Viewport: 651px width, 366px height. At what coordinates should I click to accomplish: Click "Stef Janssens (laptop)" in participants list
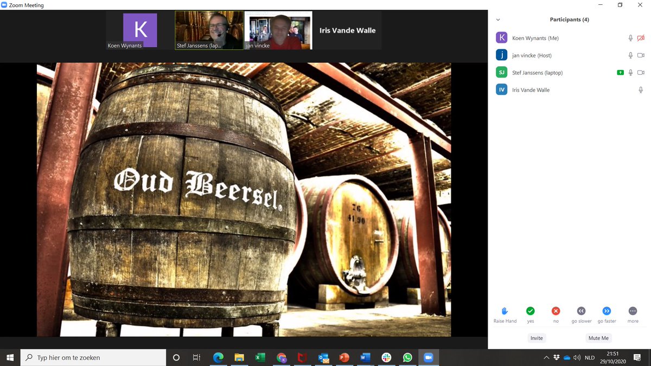[x=538, y=73]
